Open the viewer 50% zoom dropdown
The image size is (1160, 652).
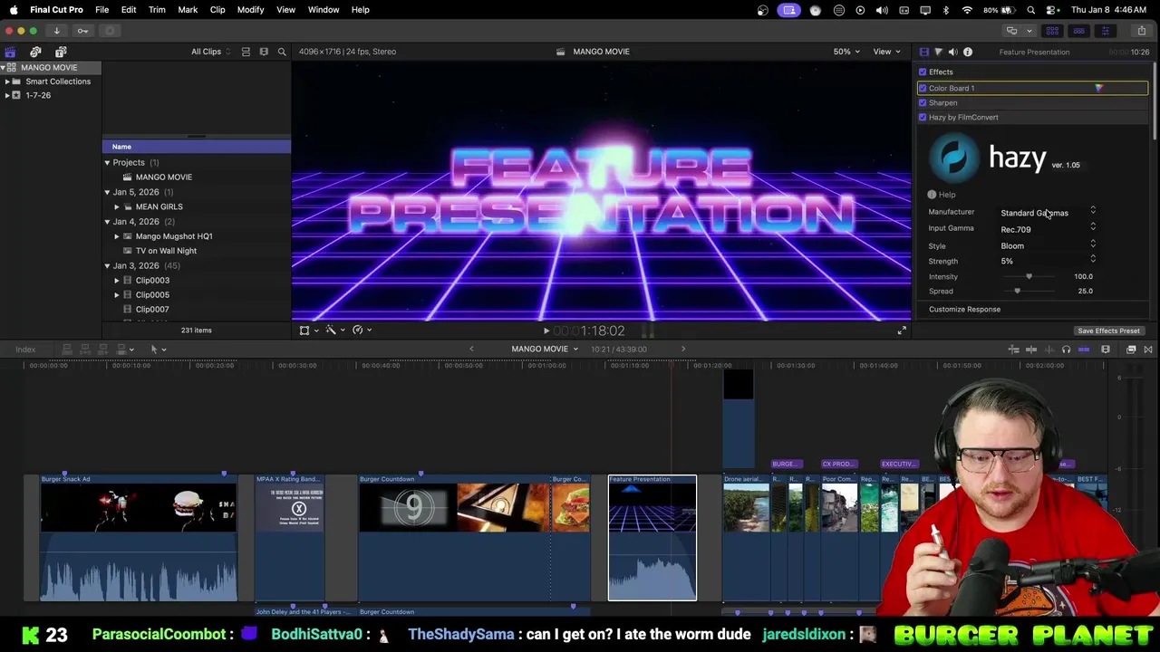846,52
